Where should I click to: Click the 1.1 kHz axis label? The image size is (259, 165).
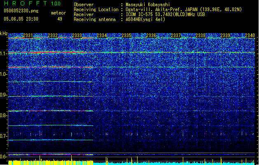(4, 54)
